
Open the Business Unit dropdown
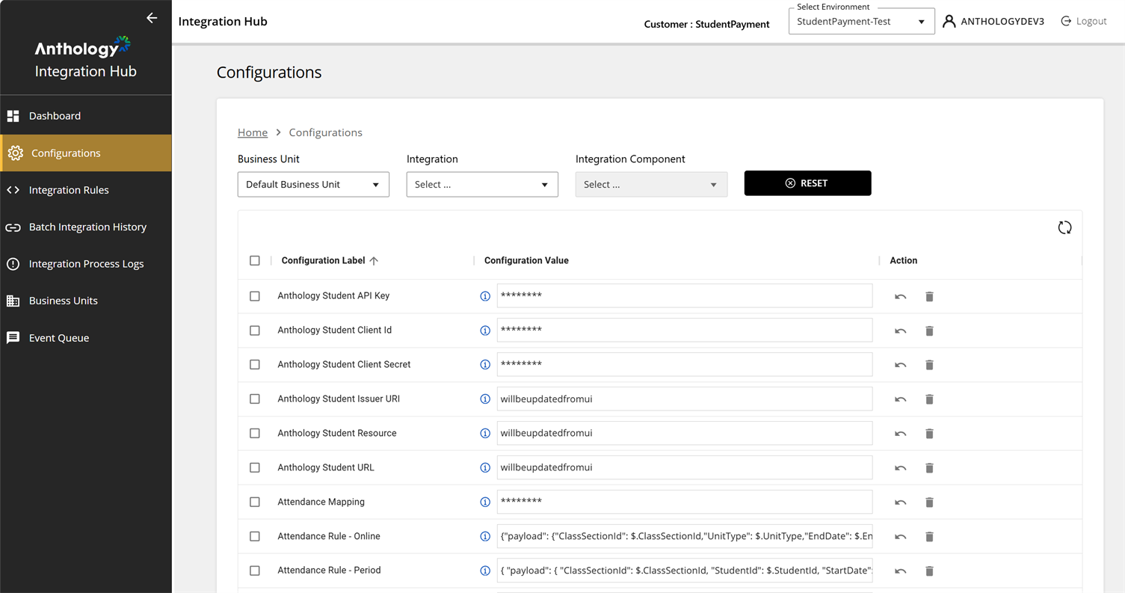(x=313, y=185)
